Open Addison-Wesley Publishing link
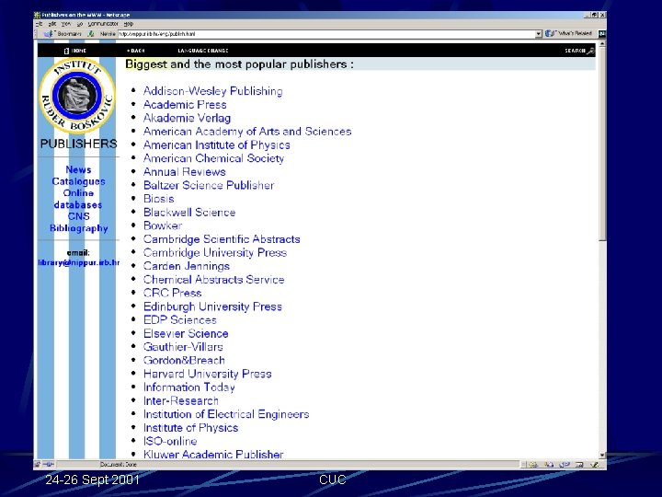The width and height of the screenshot is (662, 497). 212,91
